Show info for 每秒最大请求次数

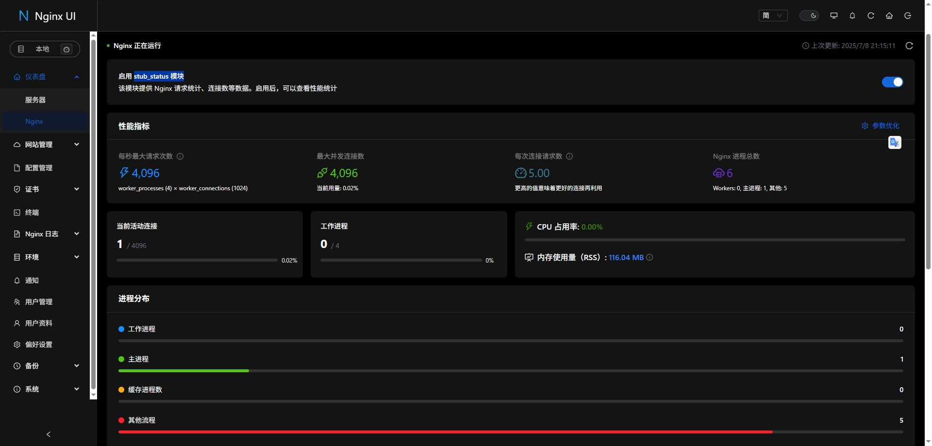click(x=180, y=156)
